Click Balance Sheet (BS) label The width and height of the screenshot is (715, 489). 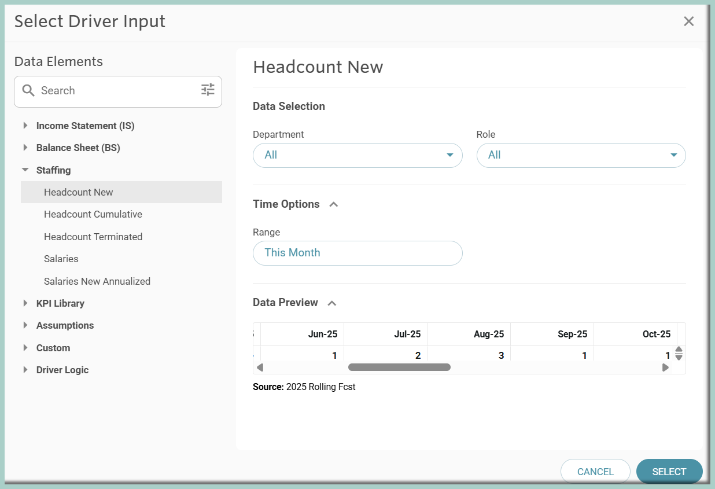tap(78, 148)
